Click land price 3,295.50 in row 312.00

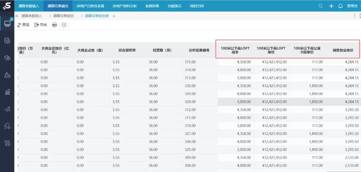tap(343, 110)
